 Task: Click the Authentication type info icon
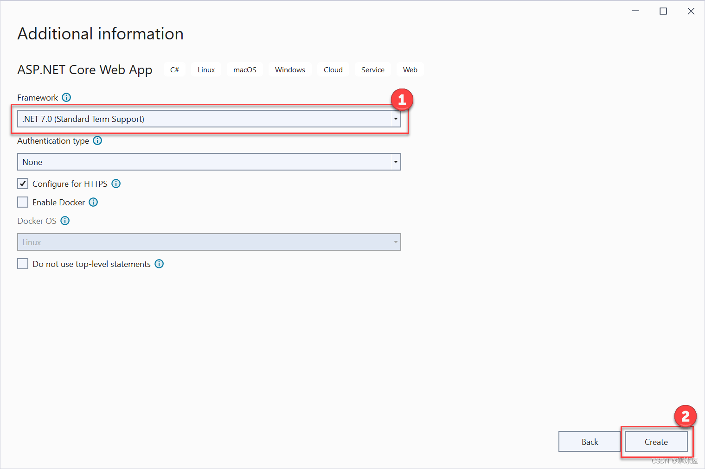(97, 140)
